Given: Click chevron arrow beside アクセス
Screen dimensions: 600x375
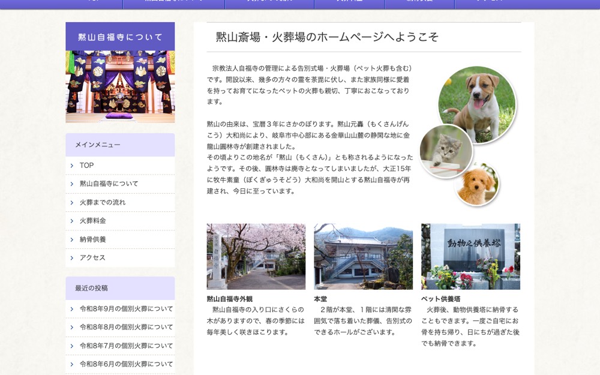Looking at the screenshot, I should [x=72, y=258].
